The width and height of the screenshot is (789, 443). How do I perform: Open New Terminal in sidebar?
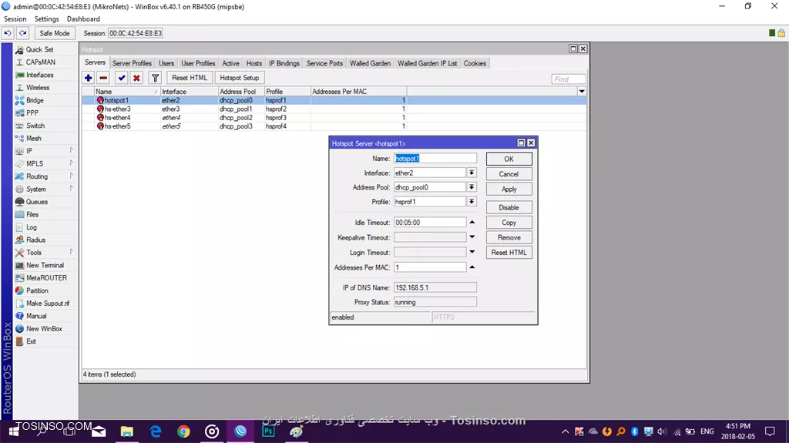[x=45, y=265]
